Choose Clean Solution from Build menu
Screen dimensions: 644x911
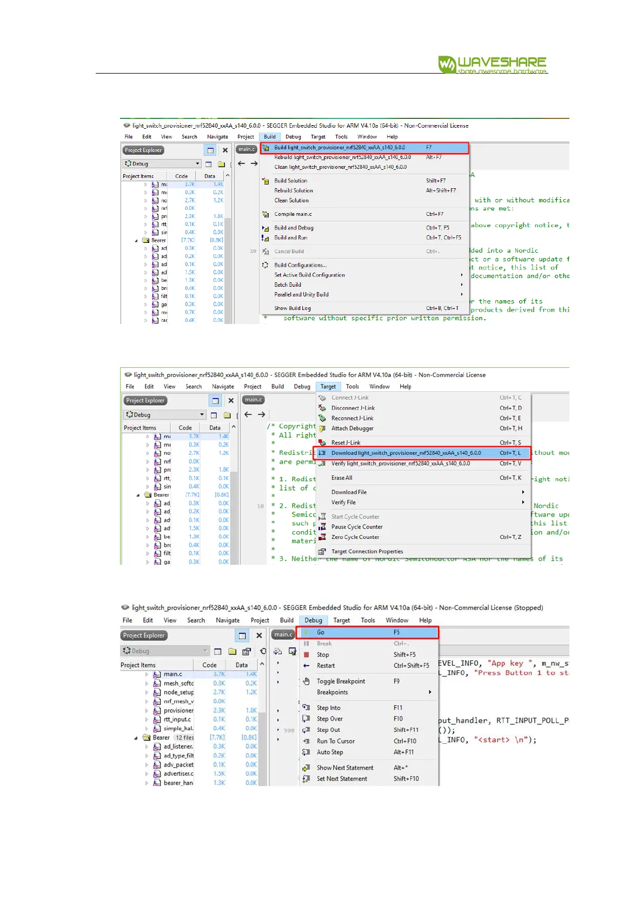pyautogui.click(x=364, y=201)
